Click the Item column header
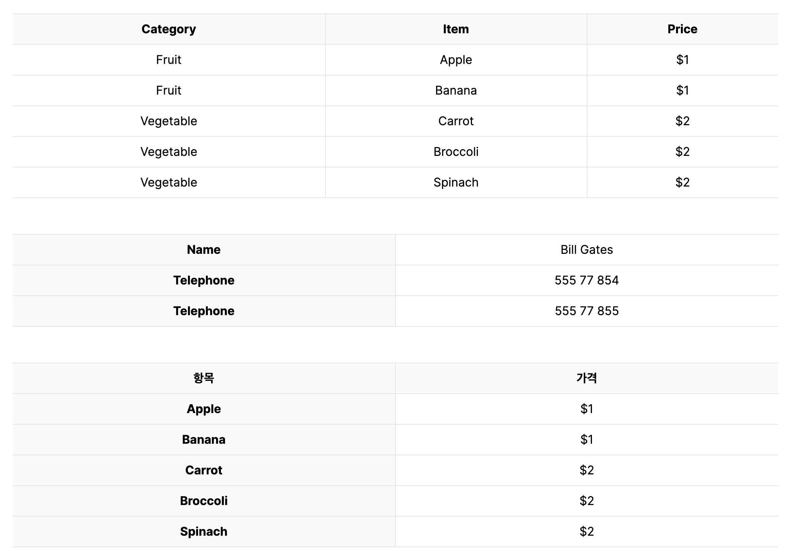 (x=456, y=29)
